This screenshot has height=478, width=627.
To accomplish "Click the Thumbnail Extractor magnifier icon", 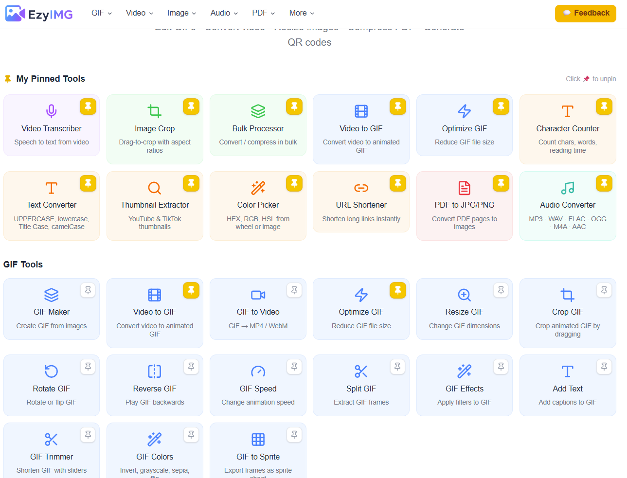I will point(155,188).
